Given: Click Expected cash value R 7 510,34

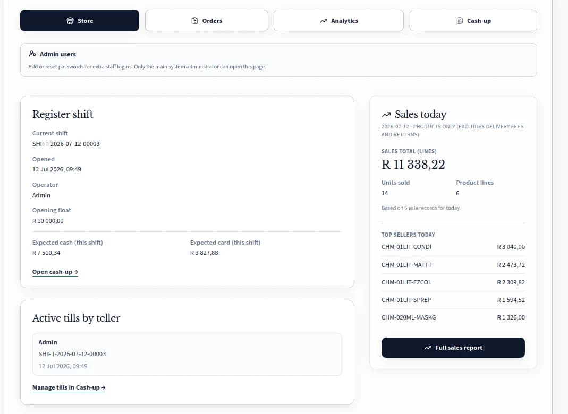Looking at the screenshot, I should [x=46, y=253].
